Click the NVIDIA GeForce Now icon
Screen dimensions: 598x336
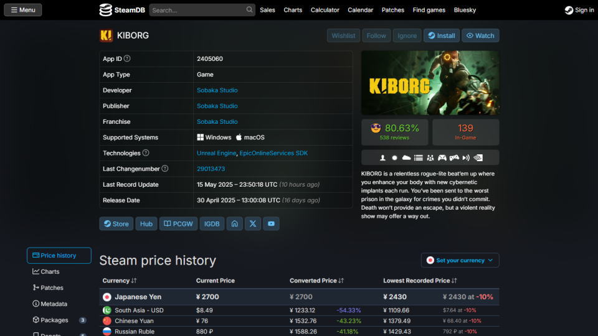478,157
